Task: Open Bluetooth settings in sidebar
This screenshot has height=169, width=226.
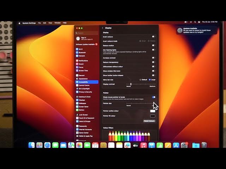Action: pyautogui.click(x=81, y=52)
